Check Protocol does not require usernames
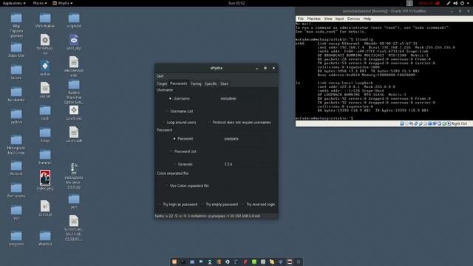 pos(209,123)
